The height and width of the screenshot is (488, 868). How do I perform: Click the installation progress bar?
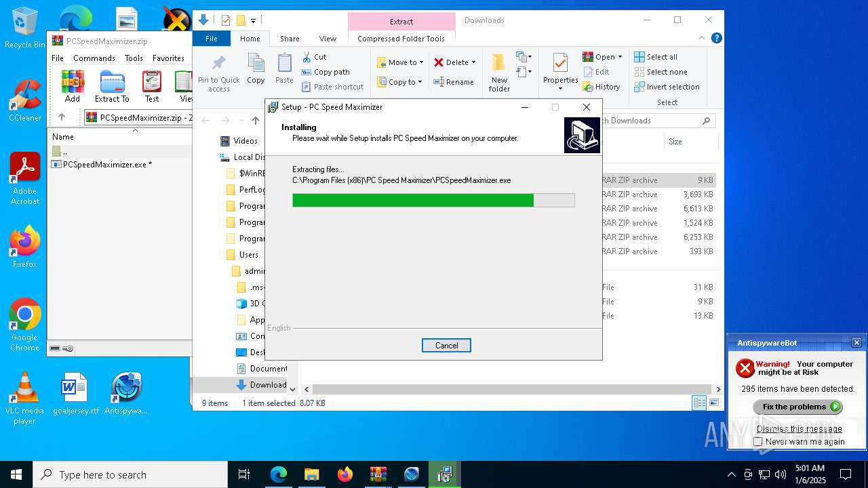pyautogui.click(x=433, y=200)
